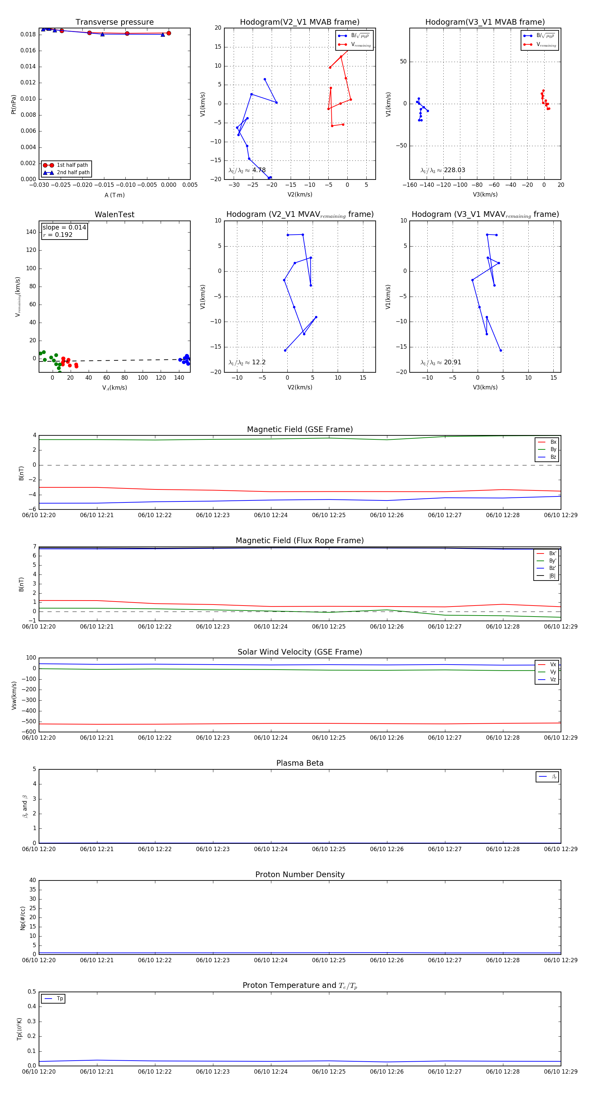600x1101 pixels.
Task: Click the '1st half path' legend entry
Action: (66, 165)
